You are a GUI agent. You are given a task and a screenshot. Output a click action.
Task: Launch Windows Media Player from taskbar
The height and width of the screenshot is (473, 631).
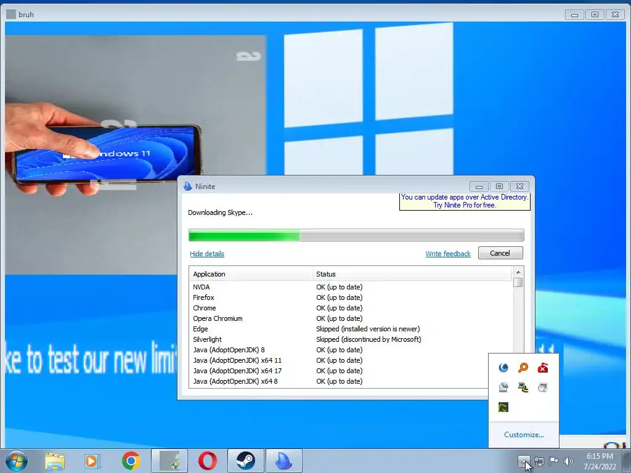[92, 461]
